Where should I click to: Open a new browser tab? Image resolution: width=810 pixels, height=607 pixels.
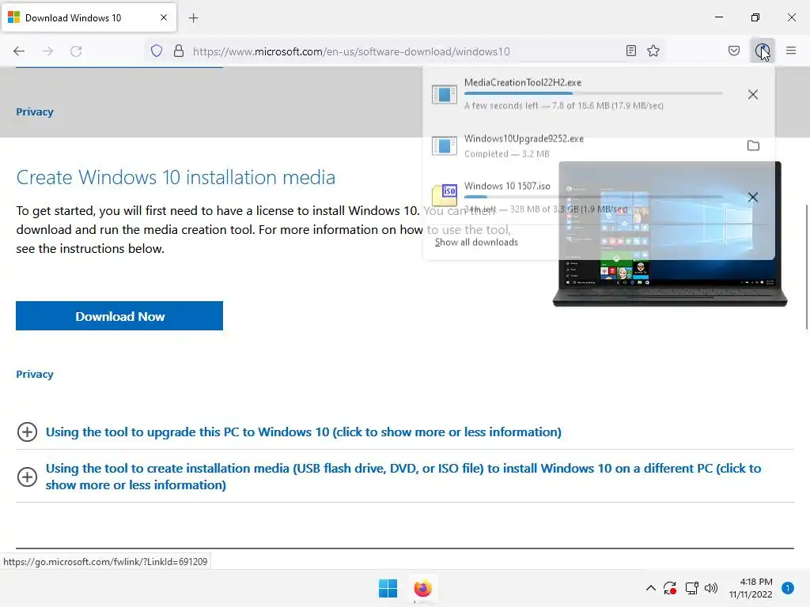(193, 18)
